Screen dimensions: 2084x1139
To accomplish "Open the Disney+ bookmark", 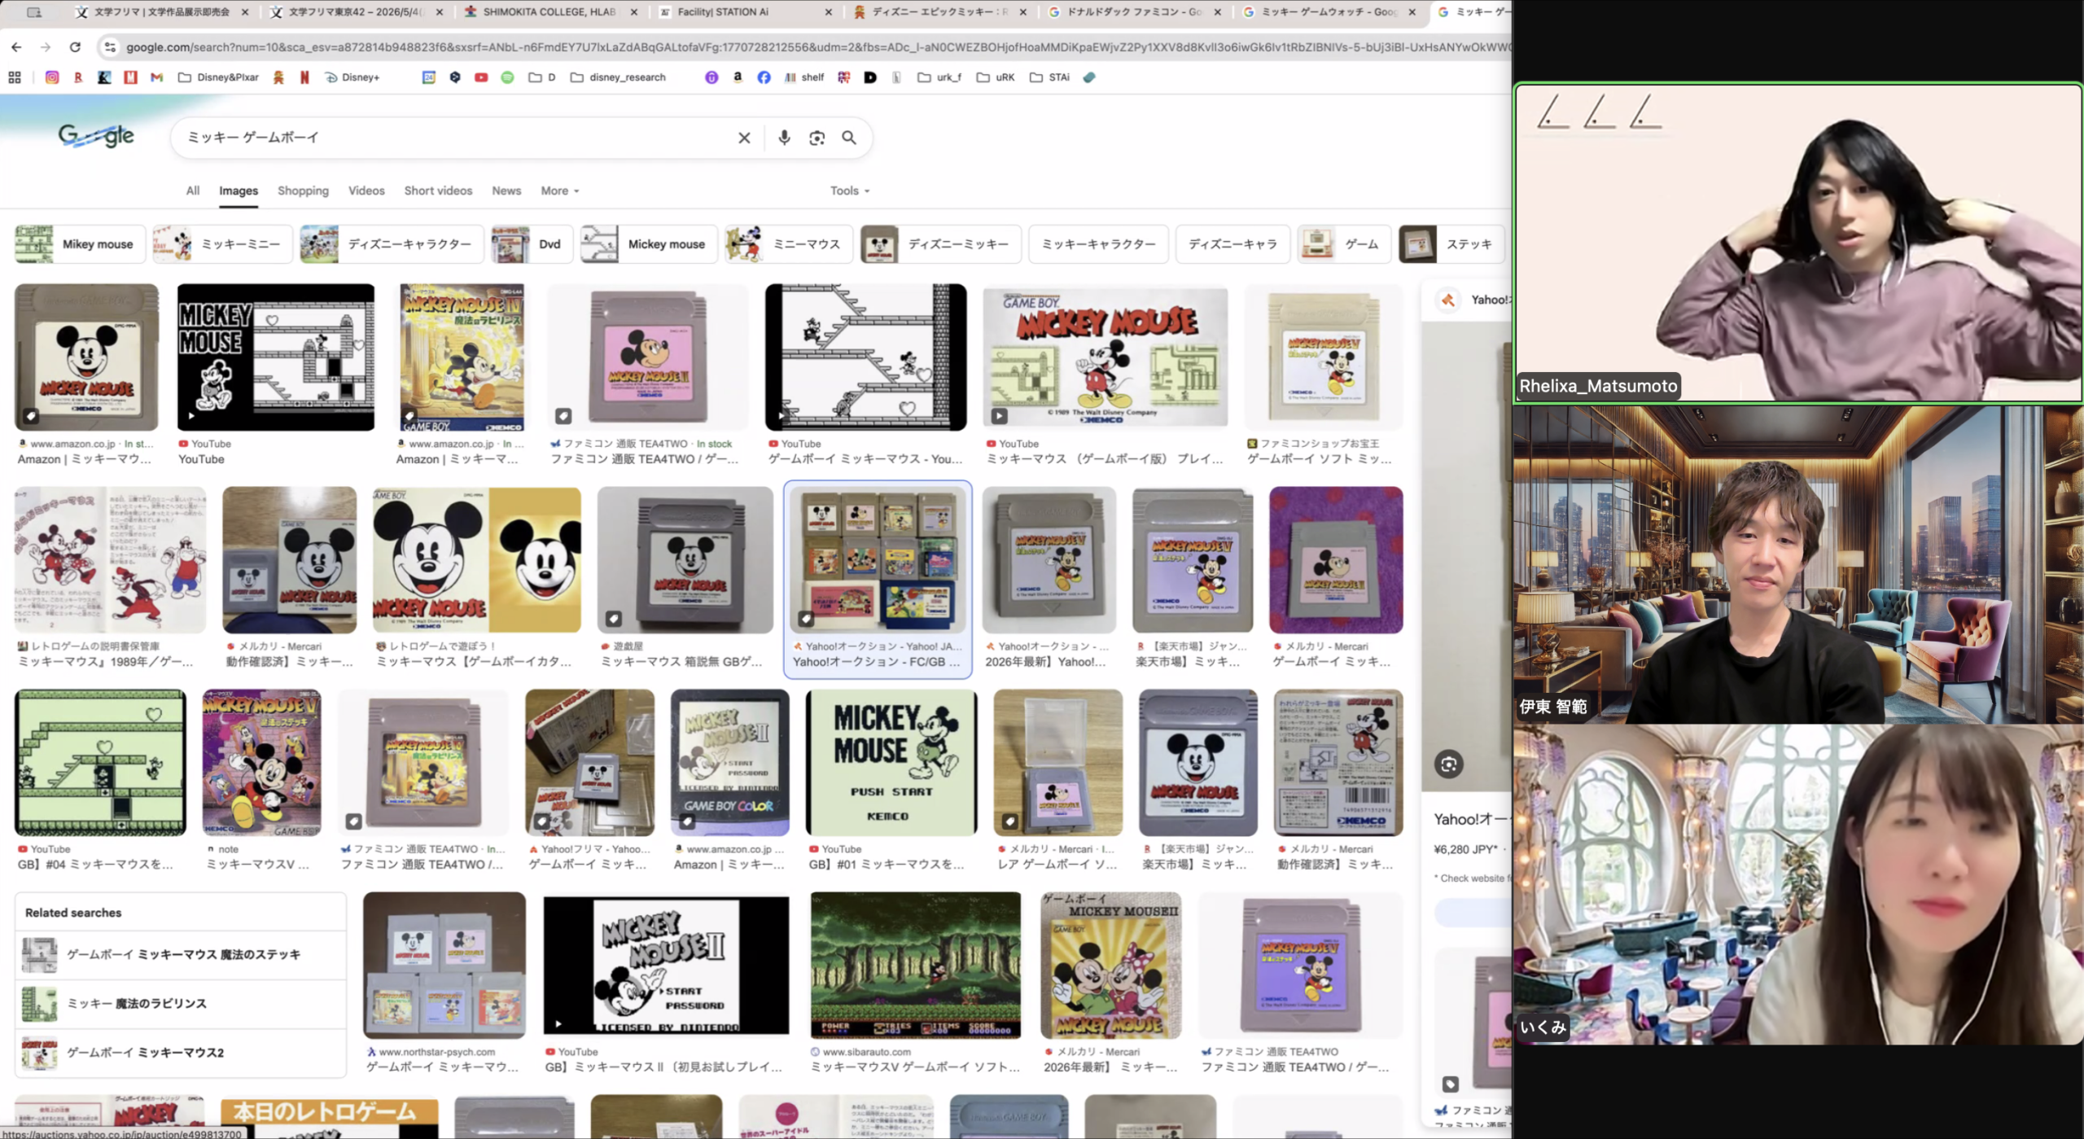I will (x=352, y=77).
